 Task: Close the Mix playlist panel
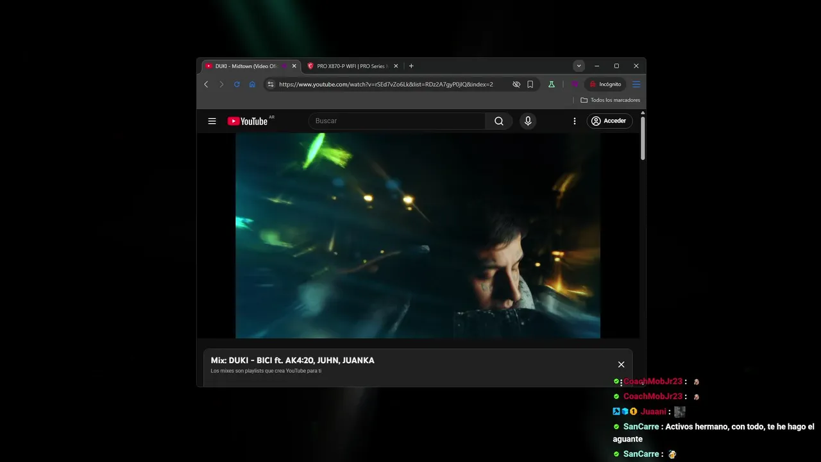coord(621,364)
